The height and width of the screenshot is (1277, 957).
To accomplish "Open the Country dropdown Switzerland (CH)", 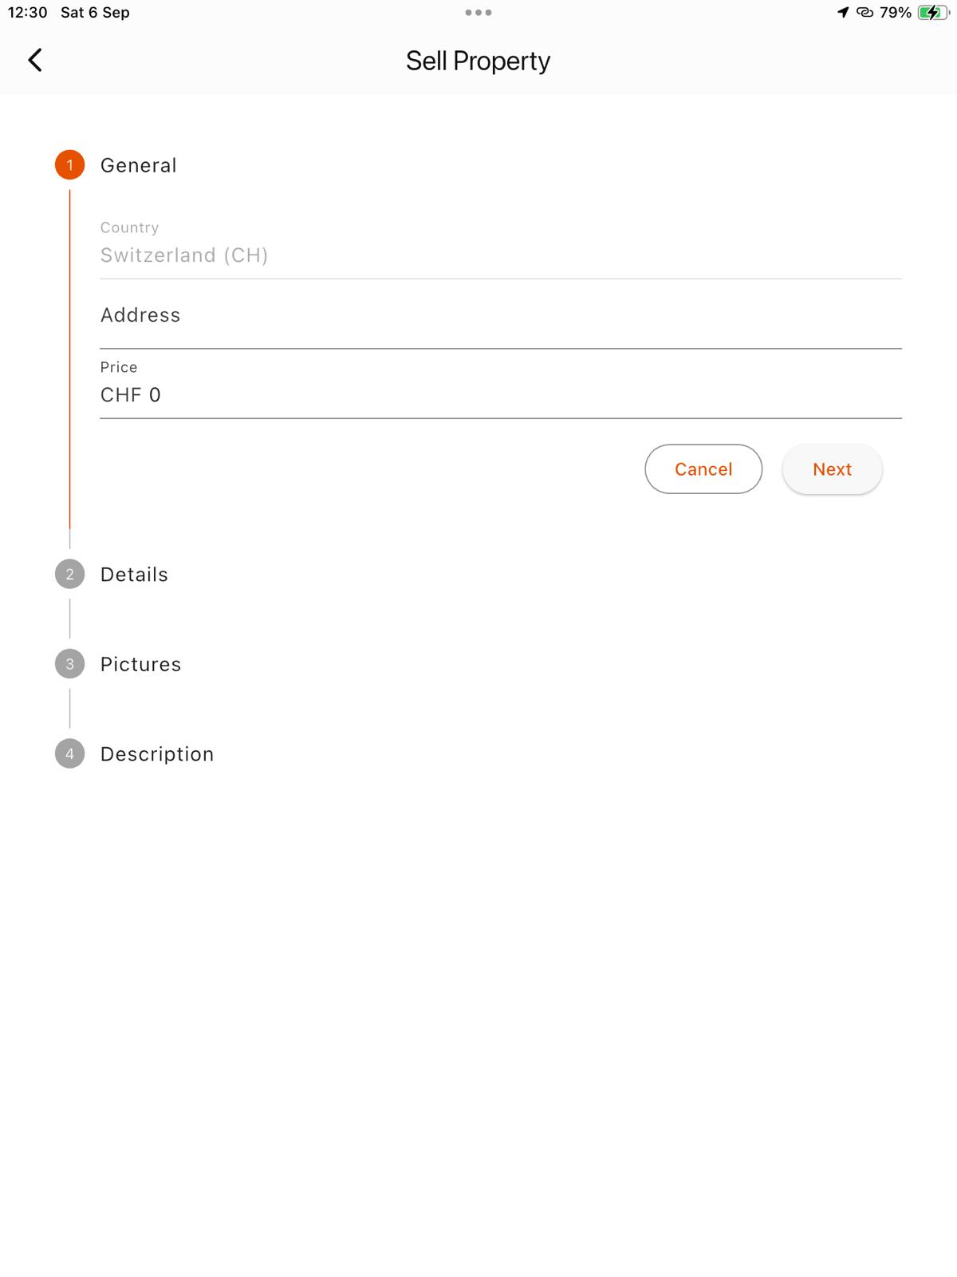I will [501, 247].
